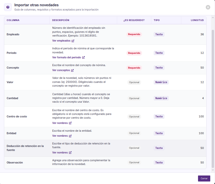
Task: Click the Texto type tag for Entidad
Action: pyautogui.click(x=159, y=133)
